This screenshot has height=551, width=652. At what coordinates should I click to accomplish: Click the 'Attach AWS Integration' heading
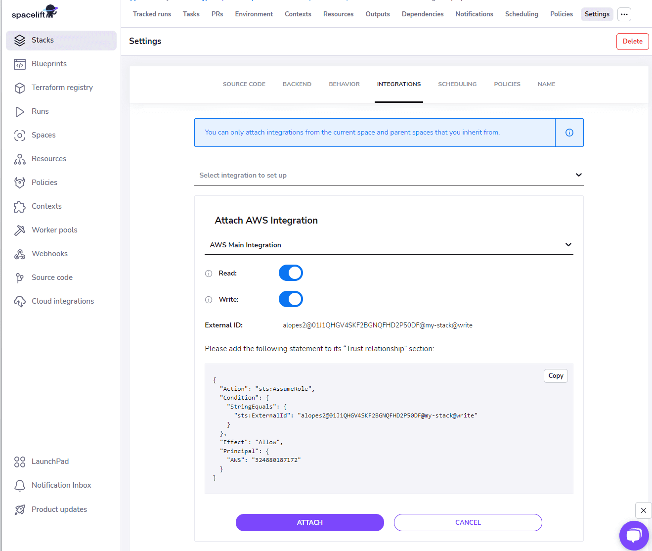tap(266, 221)
